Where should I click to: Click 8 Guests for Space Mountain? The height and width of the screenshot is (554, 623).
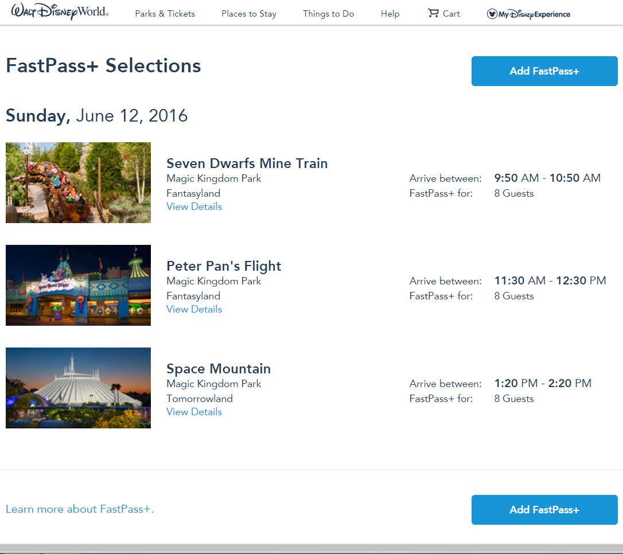(x=514, y=399)
